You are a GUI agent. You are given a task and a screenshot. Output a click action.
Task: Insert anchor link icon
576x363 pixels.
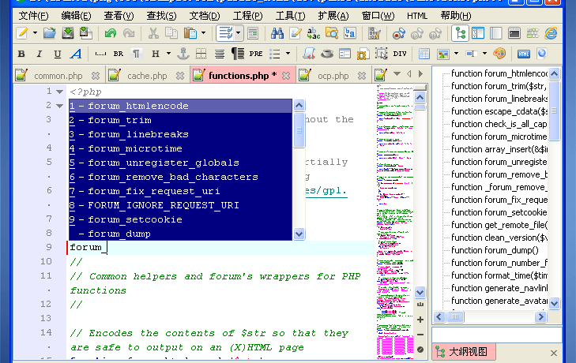[x=183, y=54]
